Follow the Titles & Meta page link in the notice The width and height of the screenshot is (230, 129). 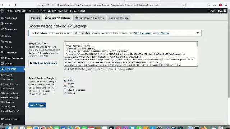143,33
